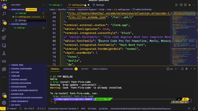Viewport: 198px width, 111px height.
Task: Open the Explorer More Actions ellipsis
Action: [x=43, y=5]
